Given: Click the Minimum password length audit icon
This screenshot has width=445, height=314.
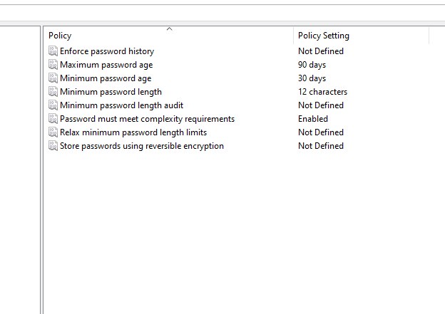Looking at the screenshot, I should click(x=53, y=105).
